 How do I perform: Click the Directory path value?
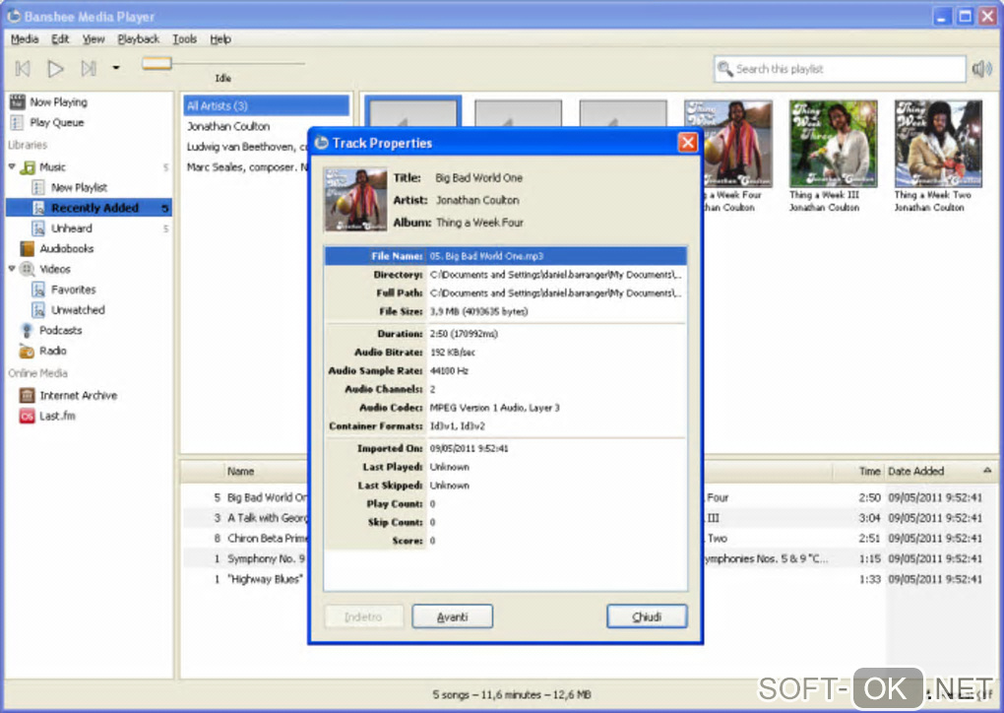click(555, 274)
